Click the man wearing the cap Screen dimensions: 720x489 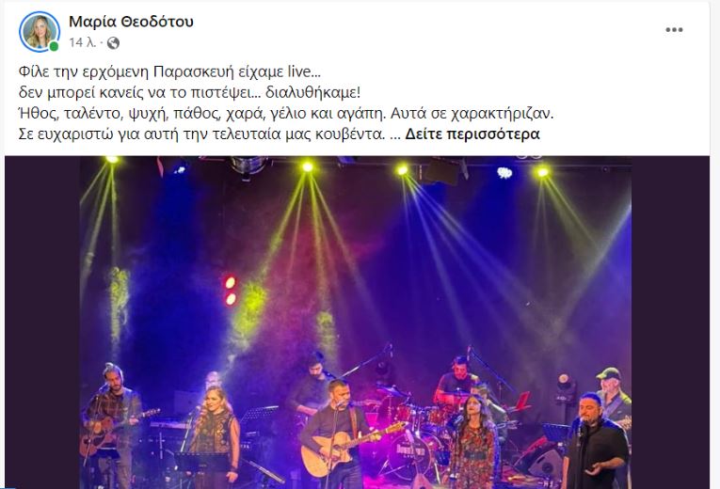pos(613,395)
